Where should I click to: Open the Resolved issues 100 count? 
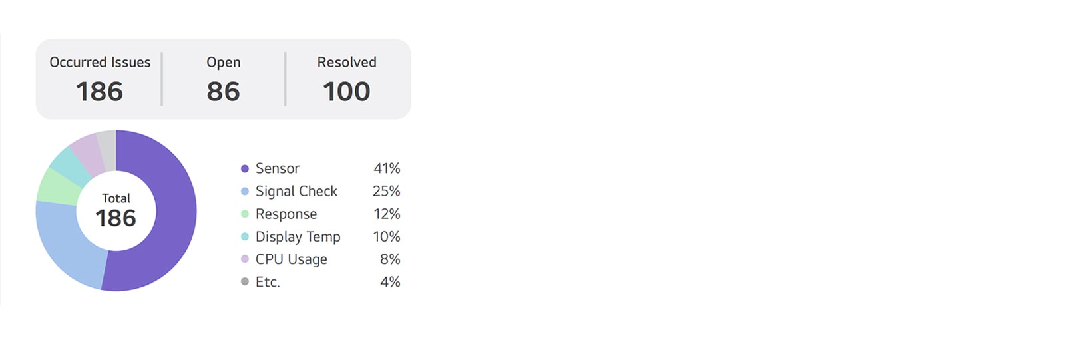(347, 79)
